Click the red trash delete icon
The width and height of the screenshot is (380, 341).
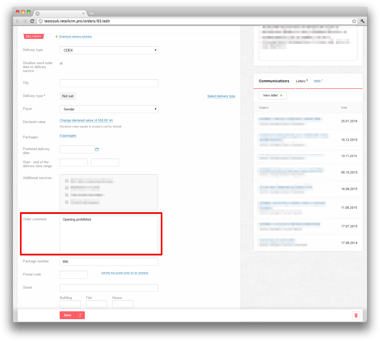[356, 315]
